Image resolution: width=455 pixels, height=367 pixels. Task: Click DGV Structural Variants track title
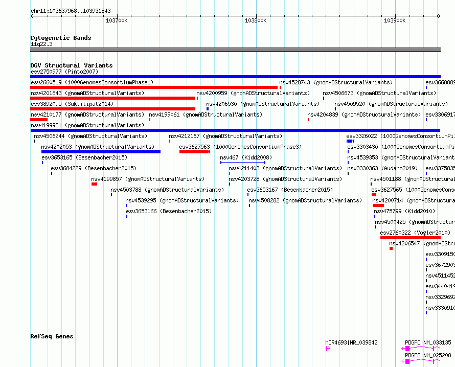coord(72,65)
